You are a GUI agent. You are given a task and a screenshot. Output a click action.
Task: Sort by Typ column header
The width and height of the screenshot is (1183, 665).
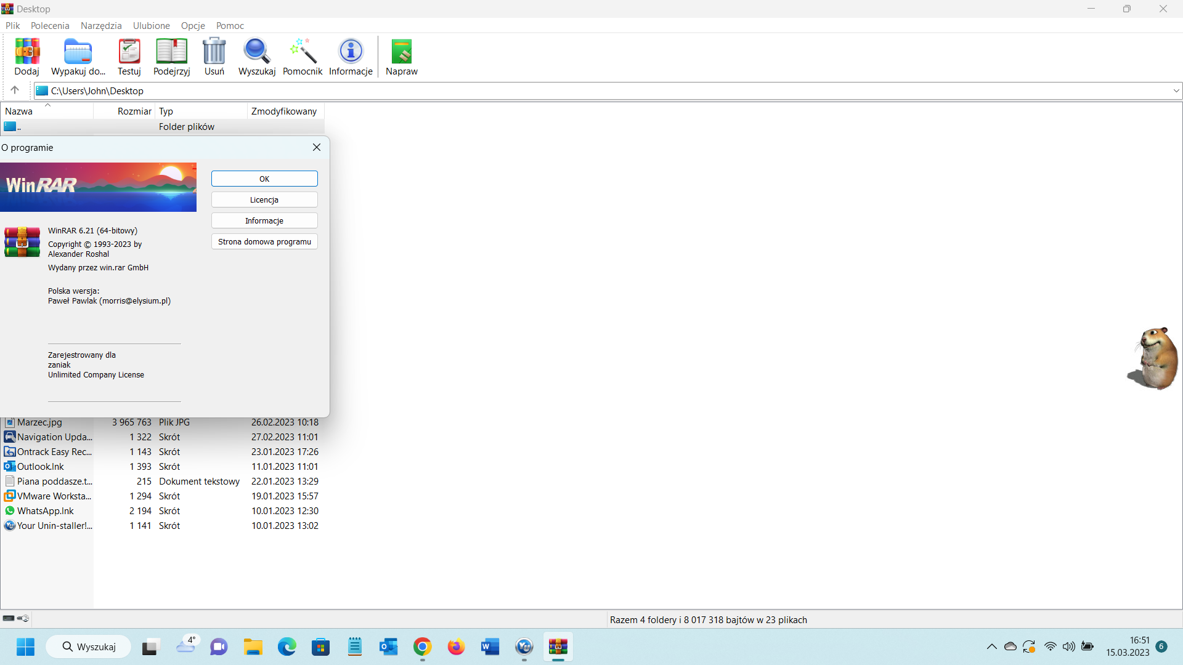[x=201, y=111]
